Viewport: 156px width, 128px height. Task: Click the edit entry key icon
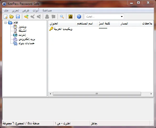click(33, 17)
